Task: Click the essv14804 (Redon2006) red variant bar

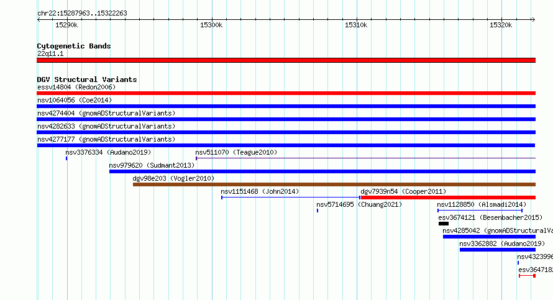Action: pyautogui.click(x=286, y=93)
